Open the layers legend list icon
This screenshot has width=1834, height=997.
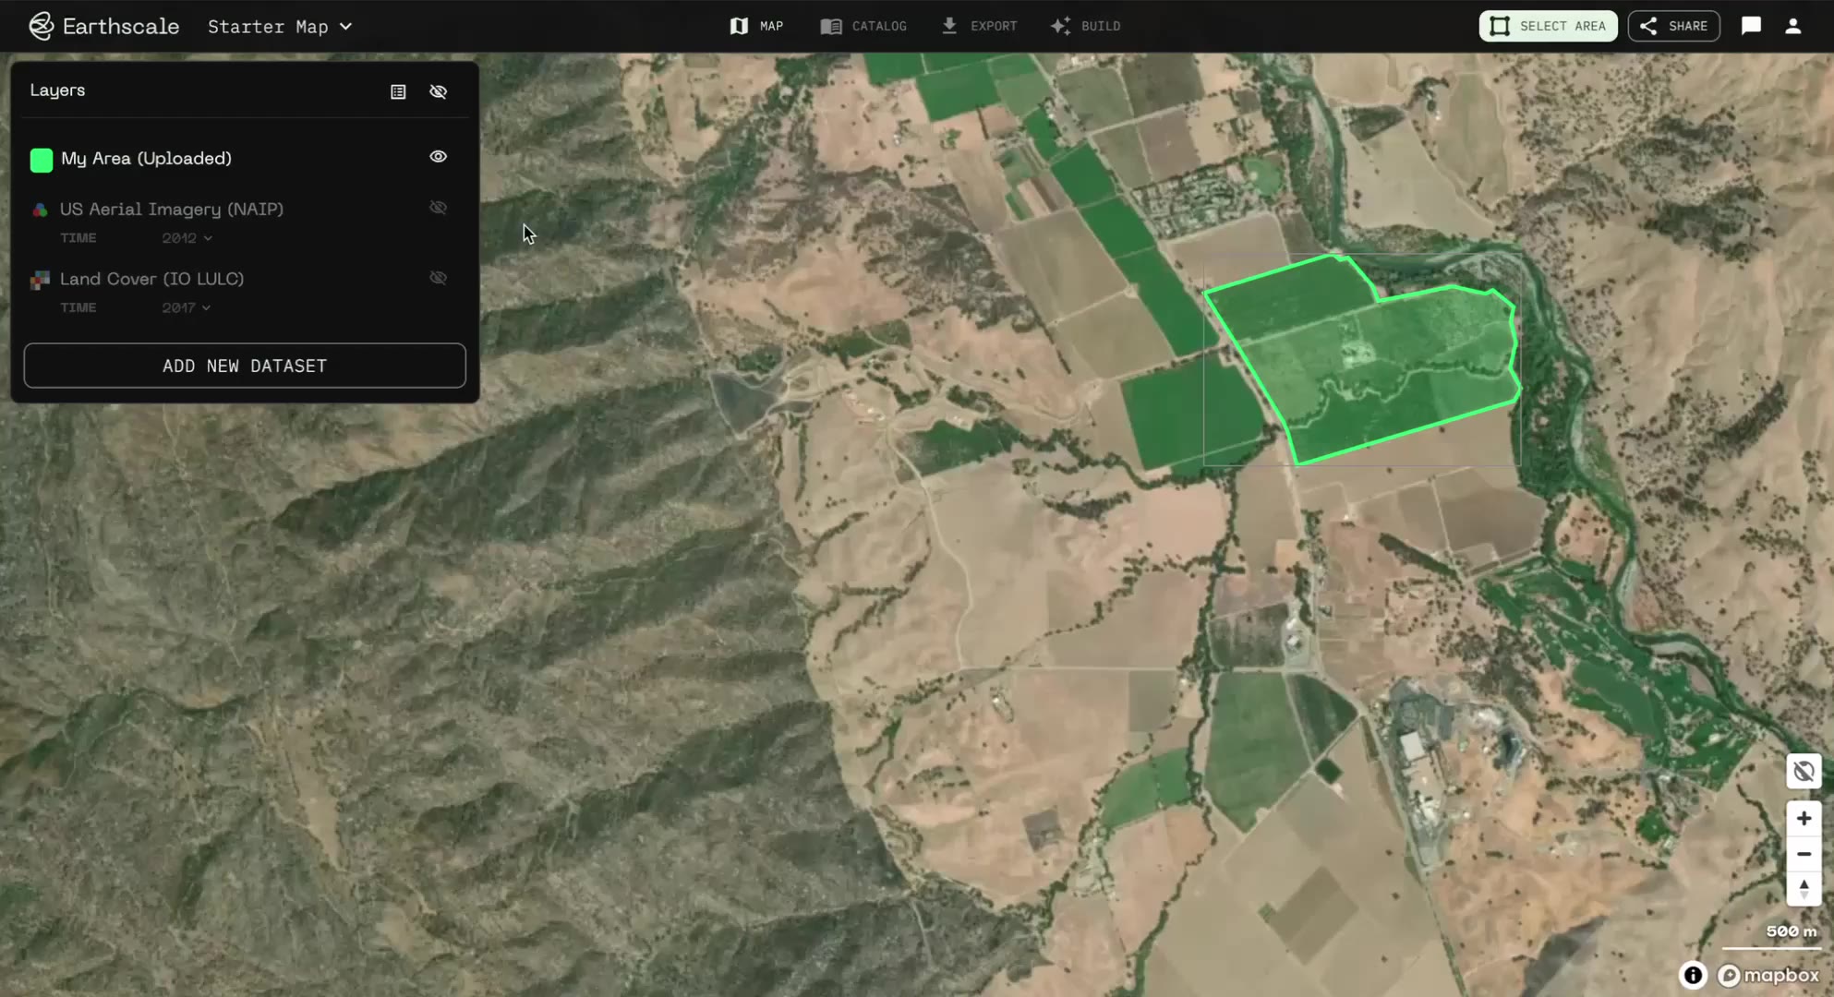398,91
